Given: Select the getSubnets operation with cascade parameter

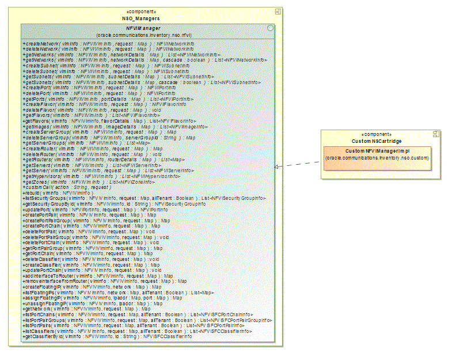Looking at the screenshot, I should click(x=142, y=82).
